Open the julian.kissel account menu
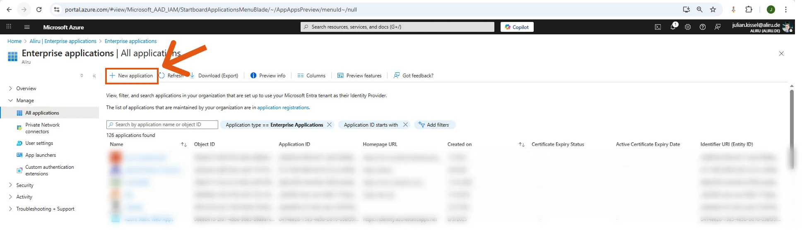The height and width of the screenshot is (230, 802). click(762, 27)
